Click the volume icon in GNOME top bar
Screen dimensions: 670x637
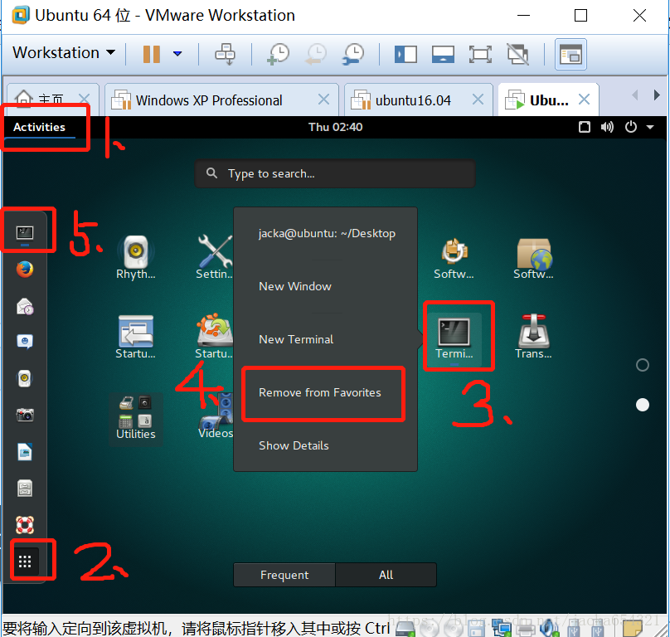tap(607, 127)
